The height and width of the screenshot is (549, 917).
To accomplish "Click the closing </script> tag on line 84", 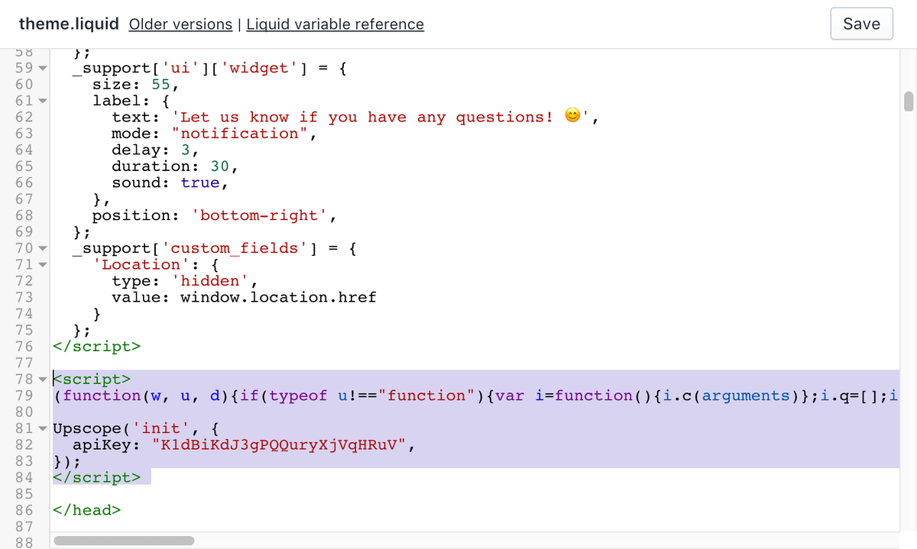I will (97, 477).
